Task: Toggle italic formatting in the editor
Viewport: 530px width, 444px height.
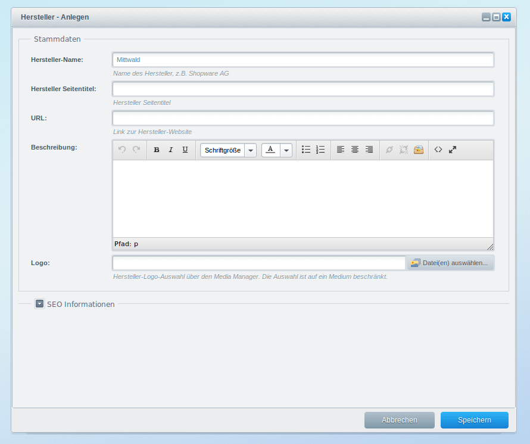Action: point(171,150)
